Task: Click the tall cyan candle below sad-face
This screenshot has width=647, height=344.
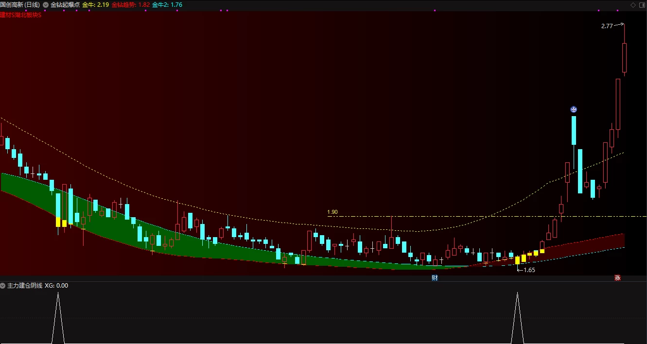Action: coord(574,130)
